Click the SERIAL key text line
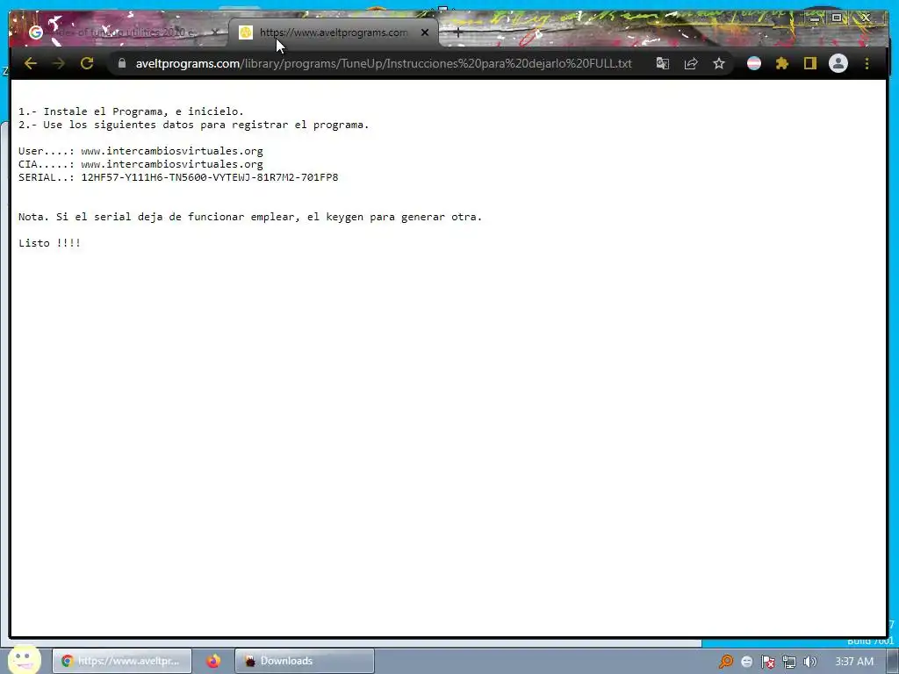 (x=178, y=177)
